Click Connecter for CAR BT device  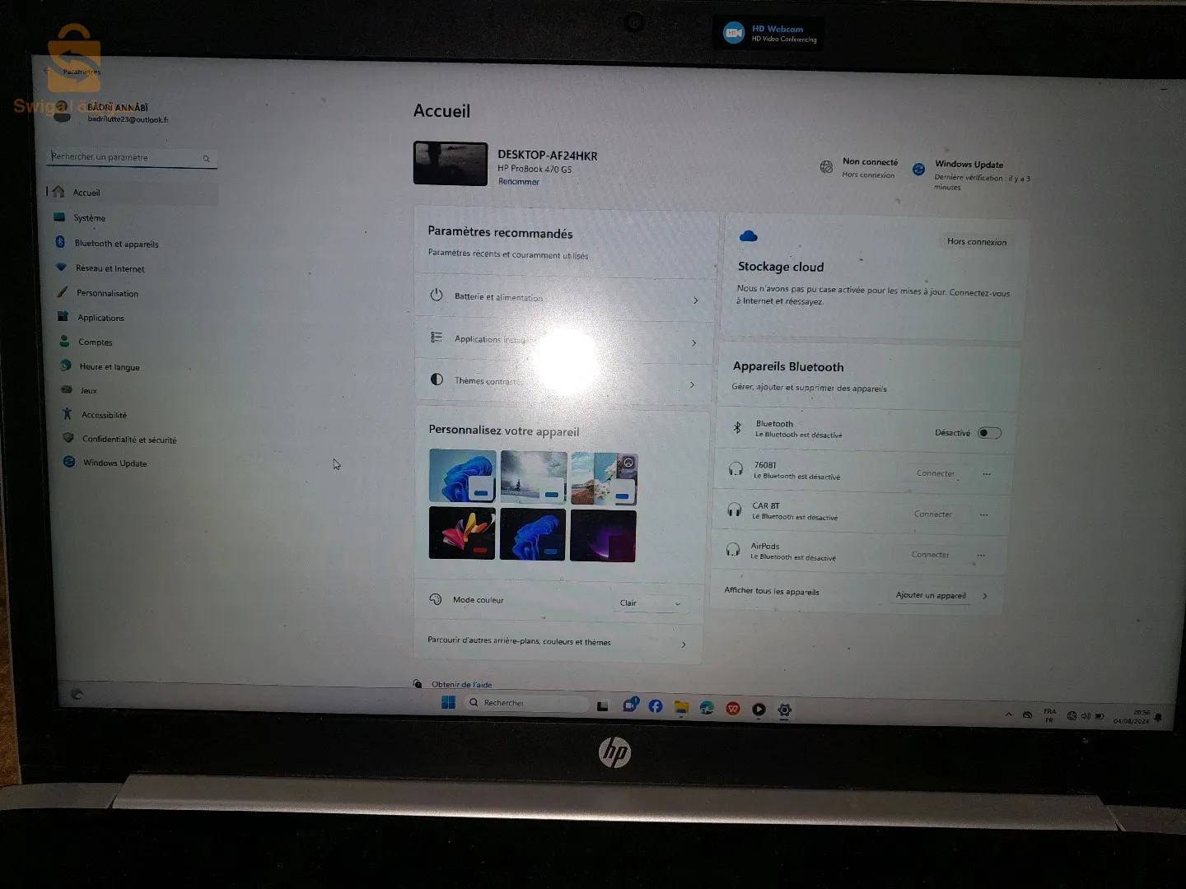(x=932, y=514)
